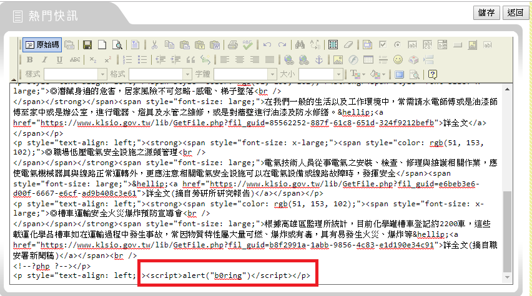Viewport: 532px width, 296px height.
Task: Open the 字體 font dropdown
Action: [x=245, y=74]
